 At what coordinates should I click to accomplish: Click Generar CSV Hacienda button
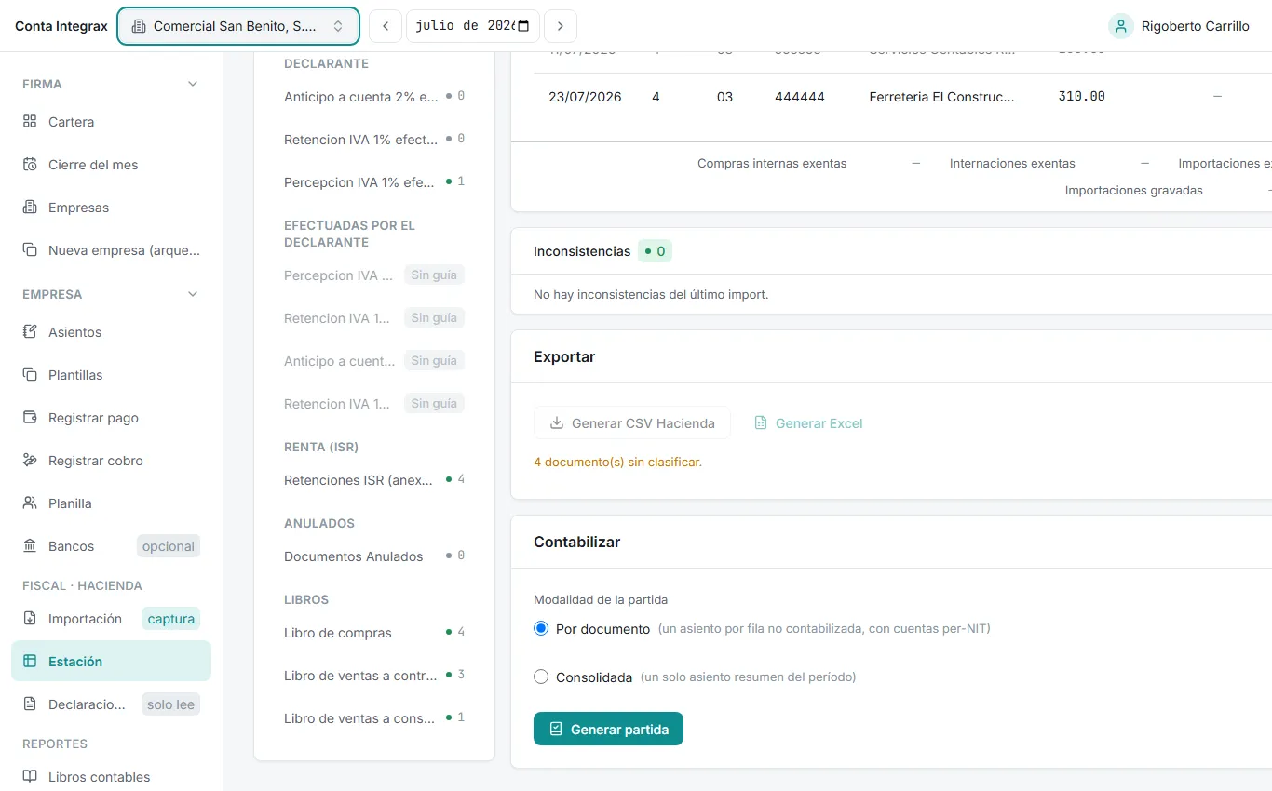(632, 423)
